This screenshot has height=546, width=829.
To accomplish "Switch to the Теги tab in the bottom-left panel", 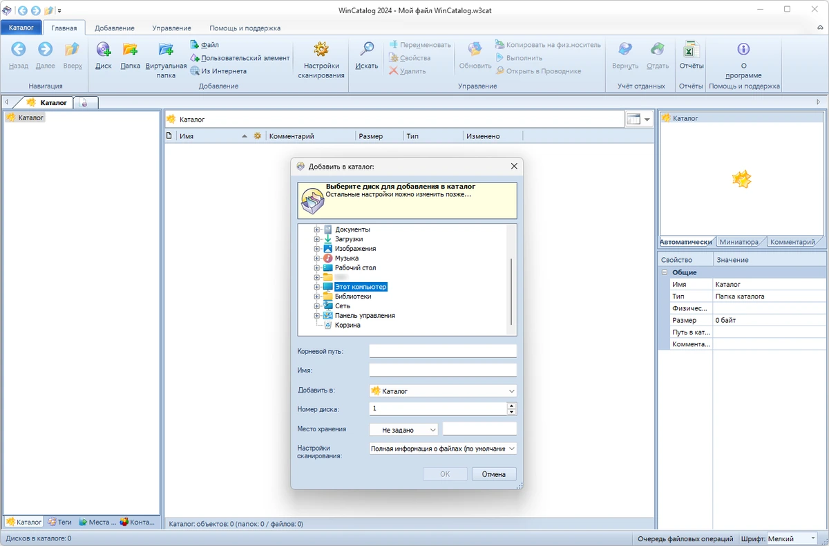I will [x=60, y=522].
